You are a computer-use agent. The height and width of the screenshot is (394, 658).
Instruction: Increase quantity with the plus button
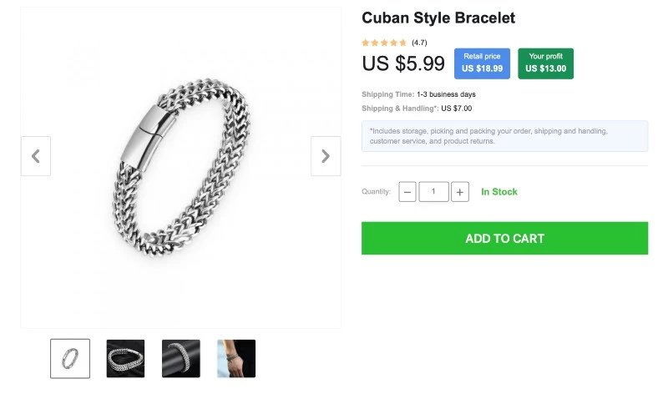point(460,192)
